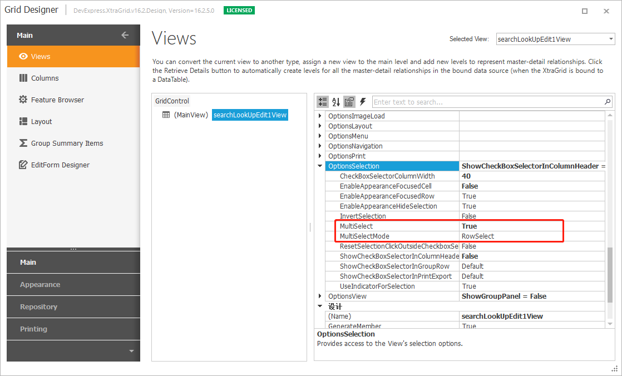Select the InvertSelection property row

click(465, 216)
